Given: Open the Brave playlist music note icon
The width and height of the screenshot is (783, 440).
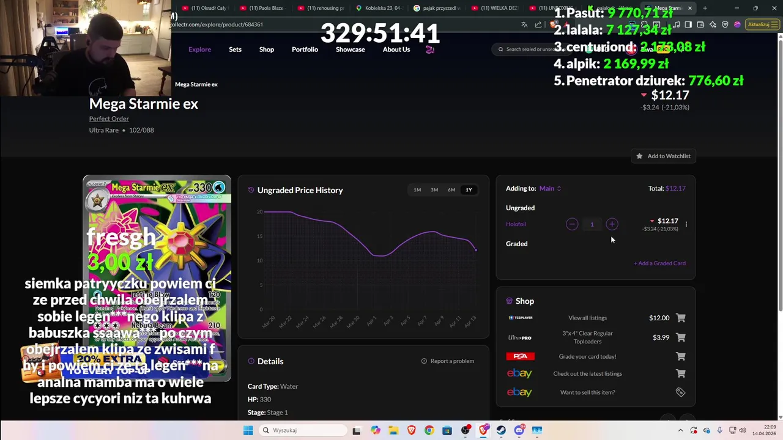Looking at the screenshot, I should [x=677, y=24].
